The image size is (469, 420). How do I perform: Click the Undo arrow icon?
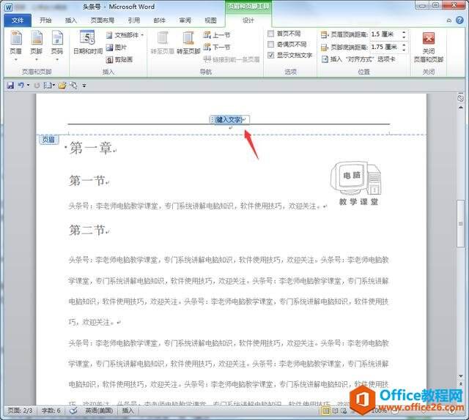coord(21,86)
